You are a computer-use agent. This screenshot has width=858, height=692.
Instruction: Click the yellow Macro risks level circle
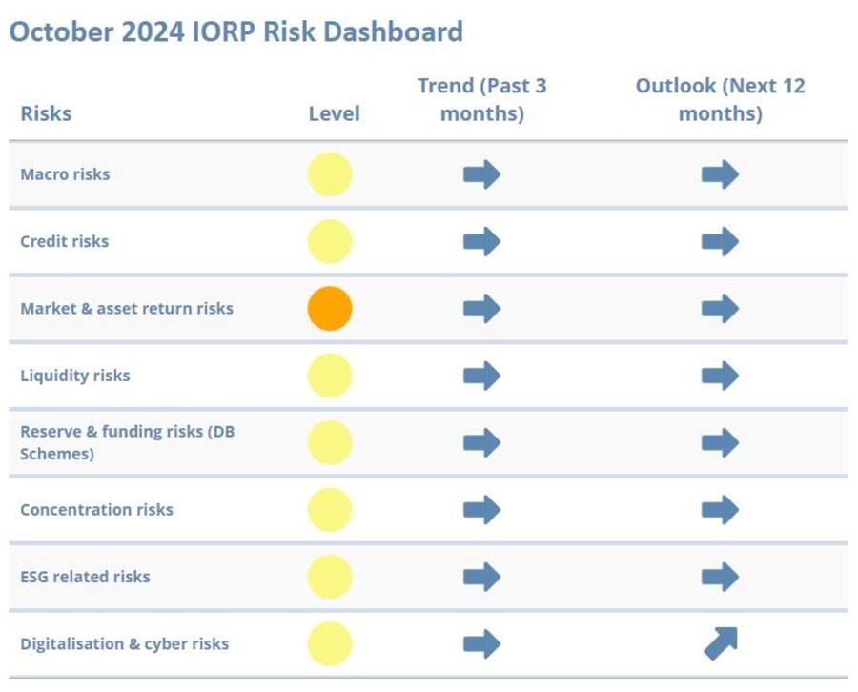(x=330, y=174)
